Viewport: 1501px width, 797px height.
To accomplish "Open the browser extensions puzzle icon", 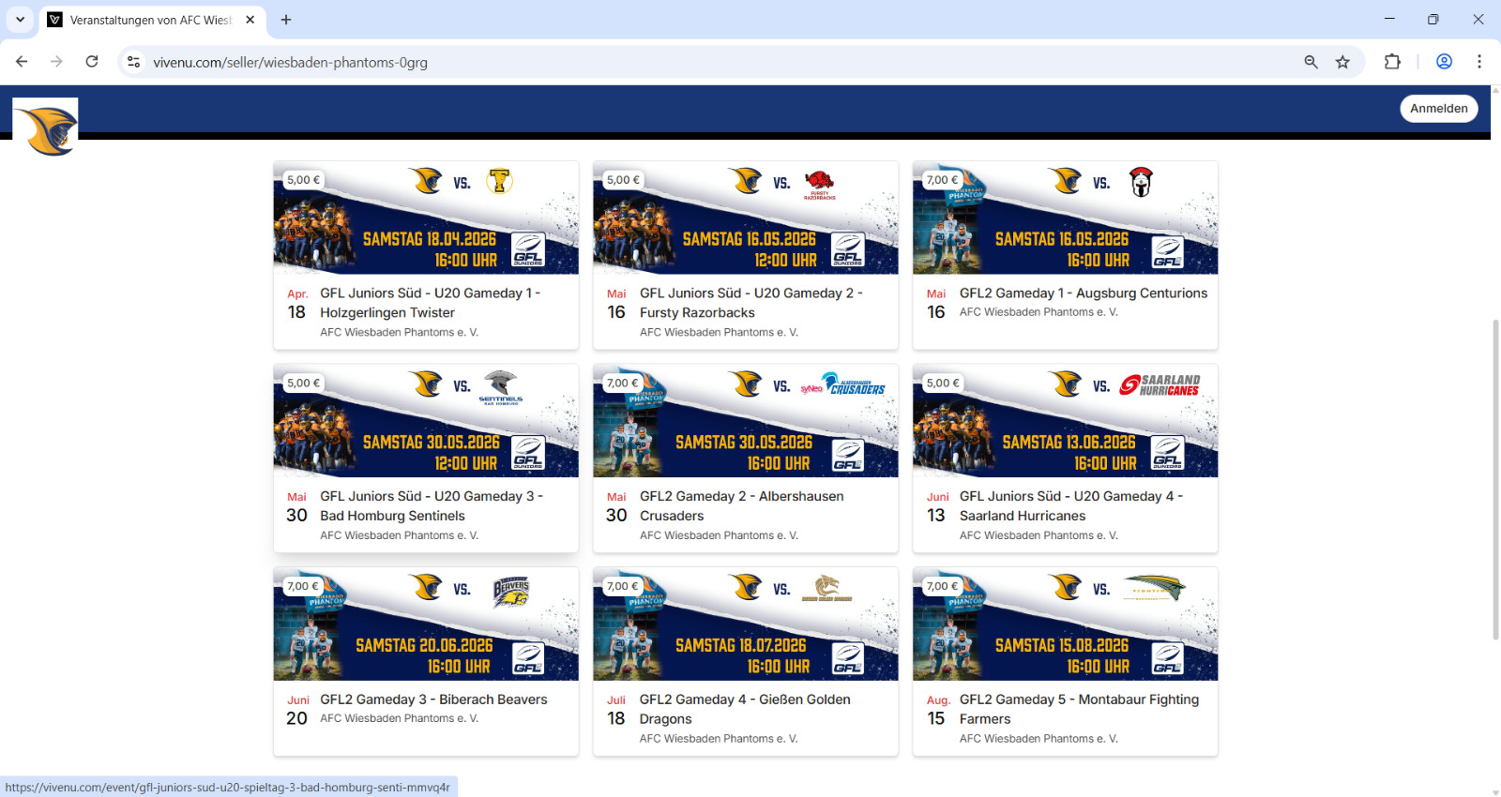I will (x=1392, y=62).
